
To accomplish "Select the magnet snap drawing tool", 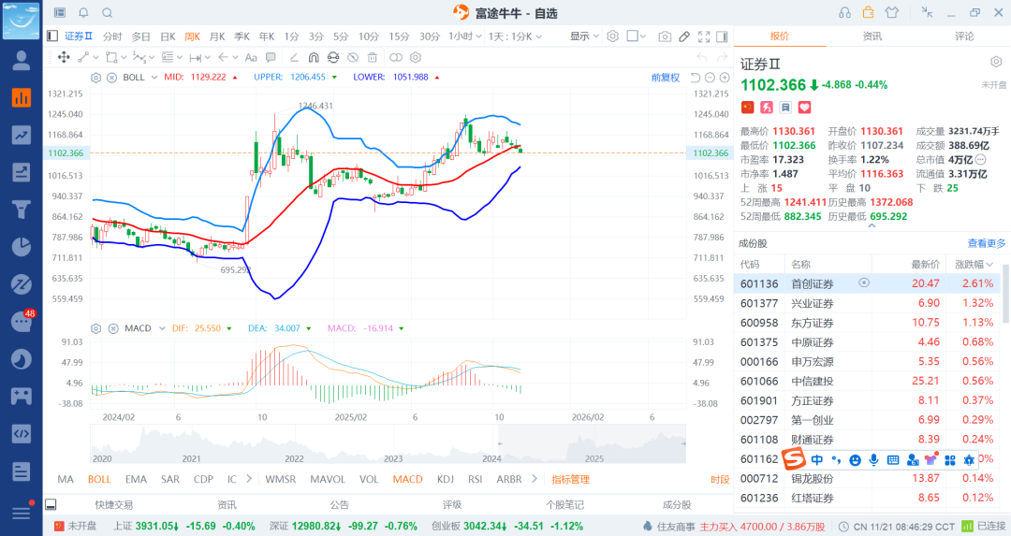I will pyautogui.click(x=313, y=57).
